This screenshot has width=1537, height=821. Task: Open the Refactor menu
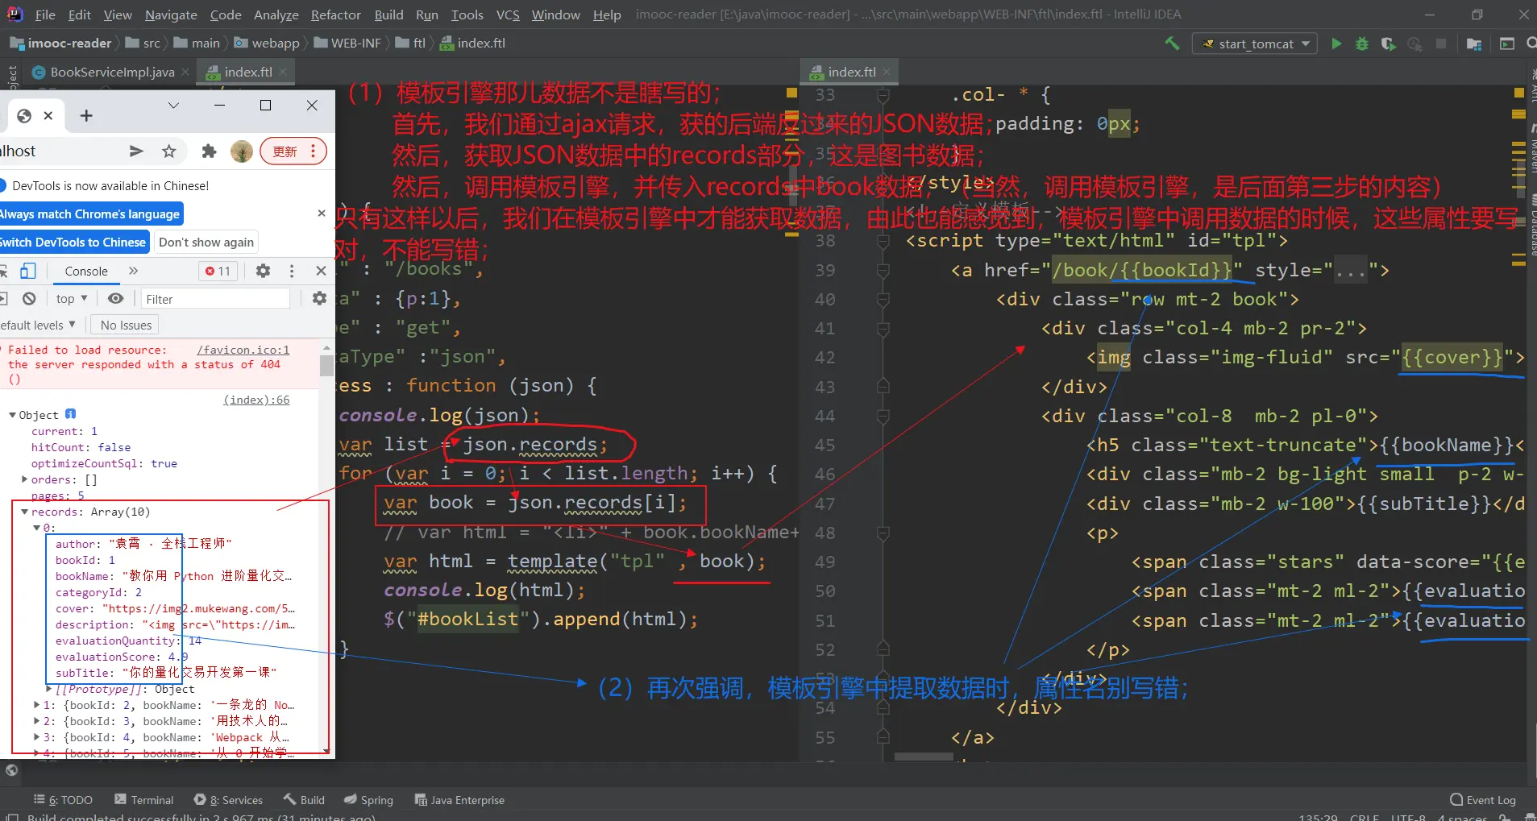[335, 15]
